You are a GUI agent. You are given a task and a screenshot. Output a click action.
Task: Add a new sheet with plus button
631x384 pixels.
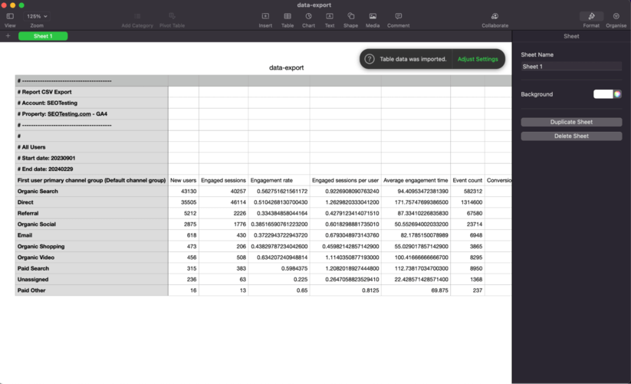pos(8,36)
